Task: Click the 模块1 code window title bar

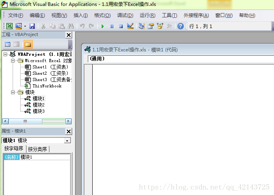Action: 178,50
